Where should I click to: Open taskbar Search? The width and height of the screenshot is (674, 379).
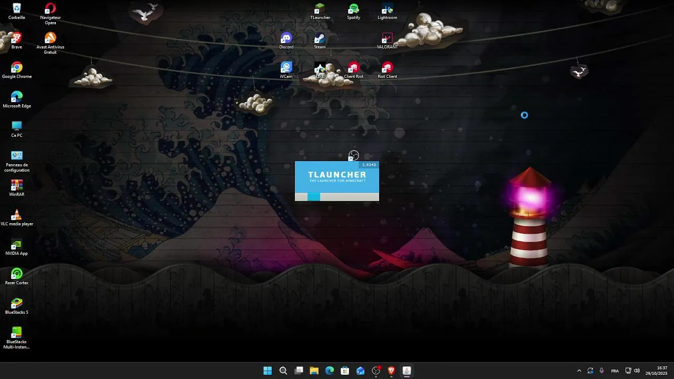(x=283, y=371)
